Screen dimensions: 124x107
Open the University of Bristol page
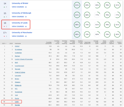pos(20,3)
